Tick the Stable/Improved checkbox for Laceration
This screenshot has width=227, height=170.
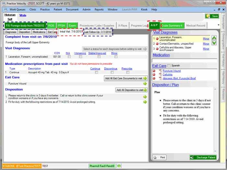[x=98, y=57]
